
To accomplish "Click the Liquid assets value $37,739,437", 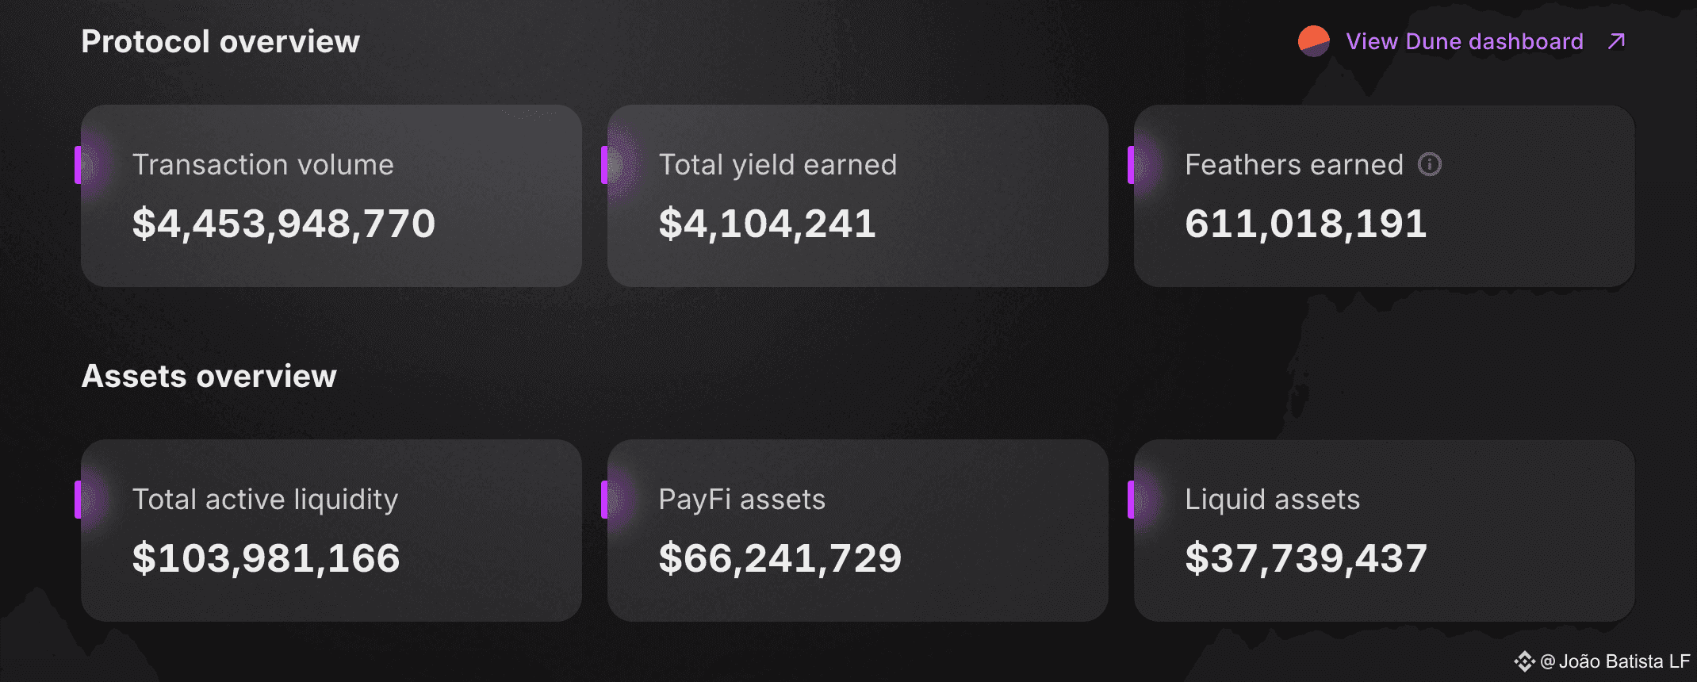I will 1305,558.
